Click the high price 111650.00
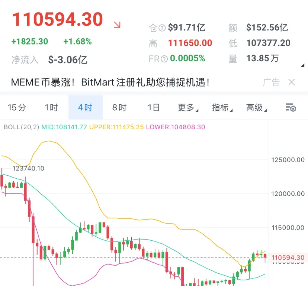308x286 pixels. [190, 43]
